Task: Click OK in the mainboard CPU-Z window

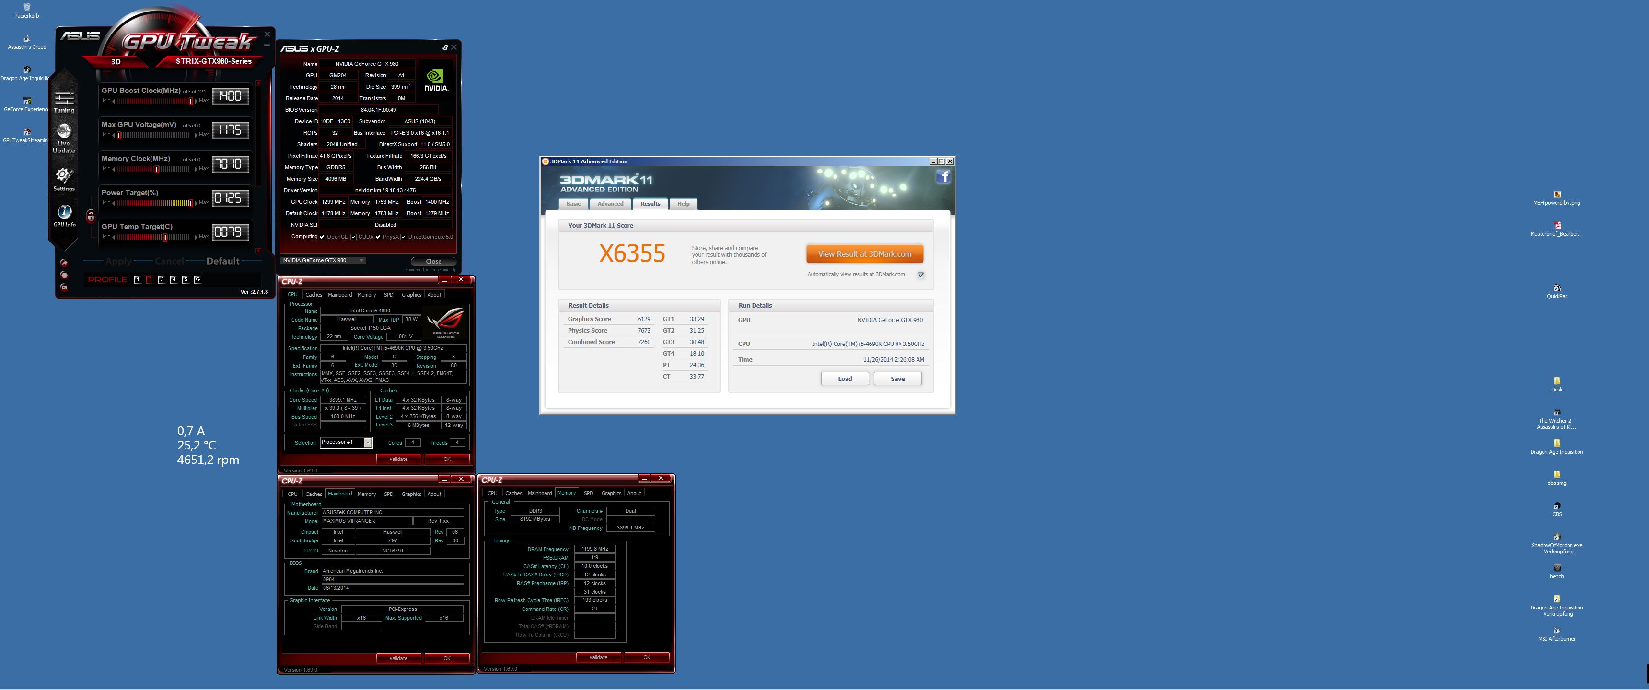Action: [447, 658]
